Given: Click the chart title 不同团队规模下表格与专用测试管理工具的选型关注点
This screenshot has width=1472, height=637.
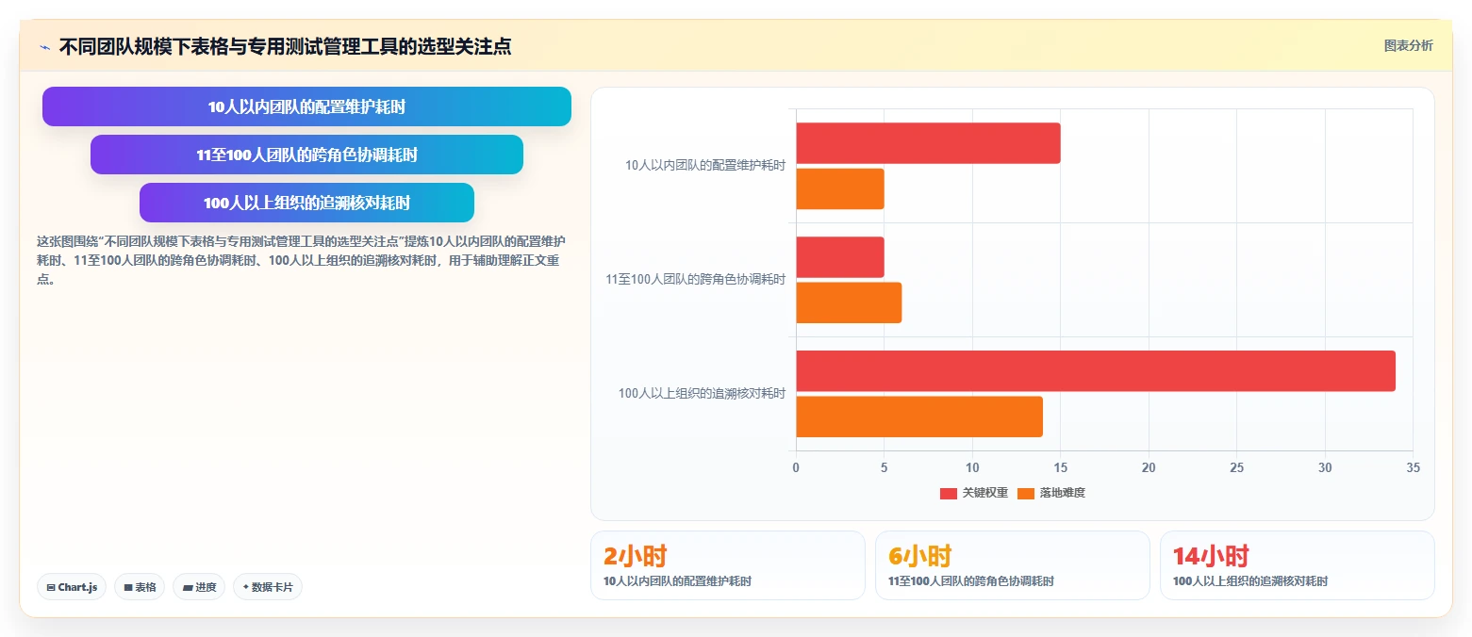Looking at the screenshot, I should pos(285,46).
